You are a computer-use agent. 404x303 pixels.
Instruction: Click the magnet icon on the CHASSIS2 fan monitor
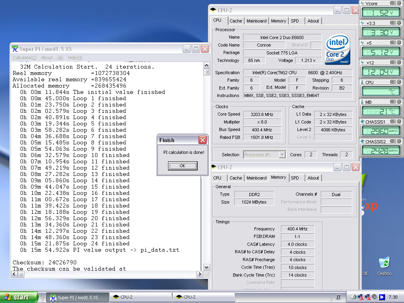(x=393, y=141)
